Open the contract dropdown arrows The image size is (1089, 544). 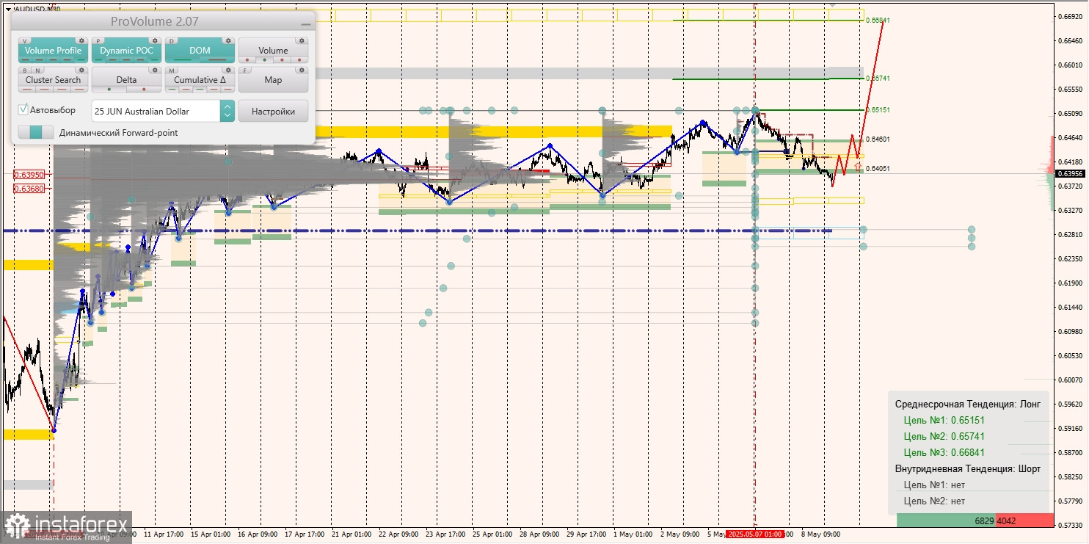point(227,111)
